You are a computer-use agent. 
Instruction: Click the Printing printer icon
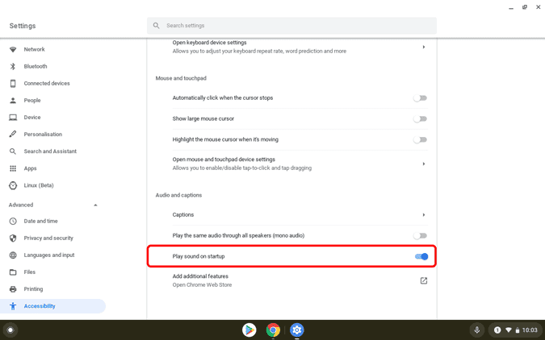click(13, 289)
